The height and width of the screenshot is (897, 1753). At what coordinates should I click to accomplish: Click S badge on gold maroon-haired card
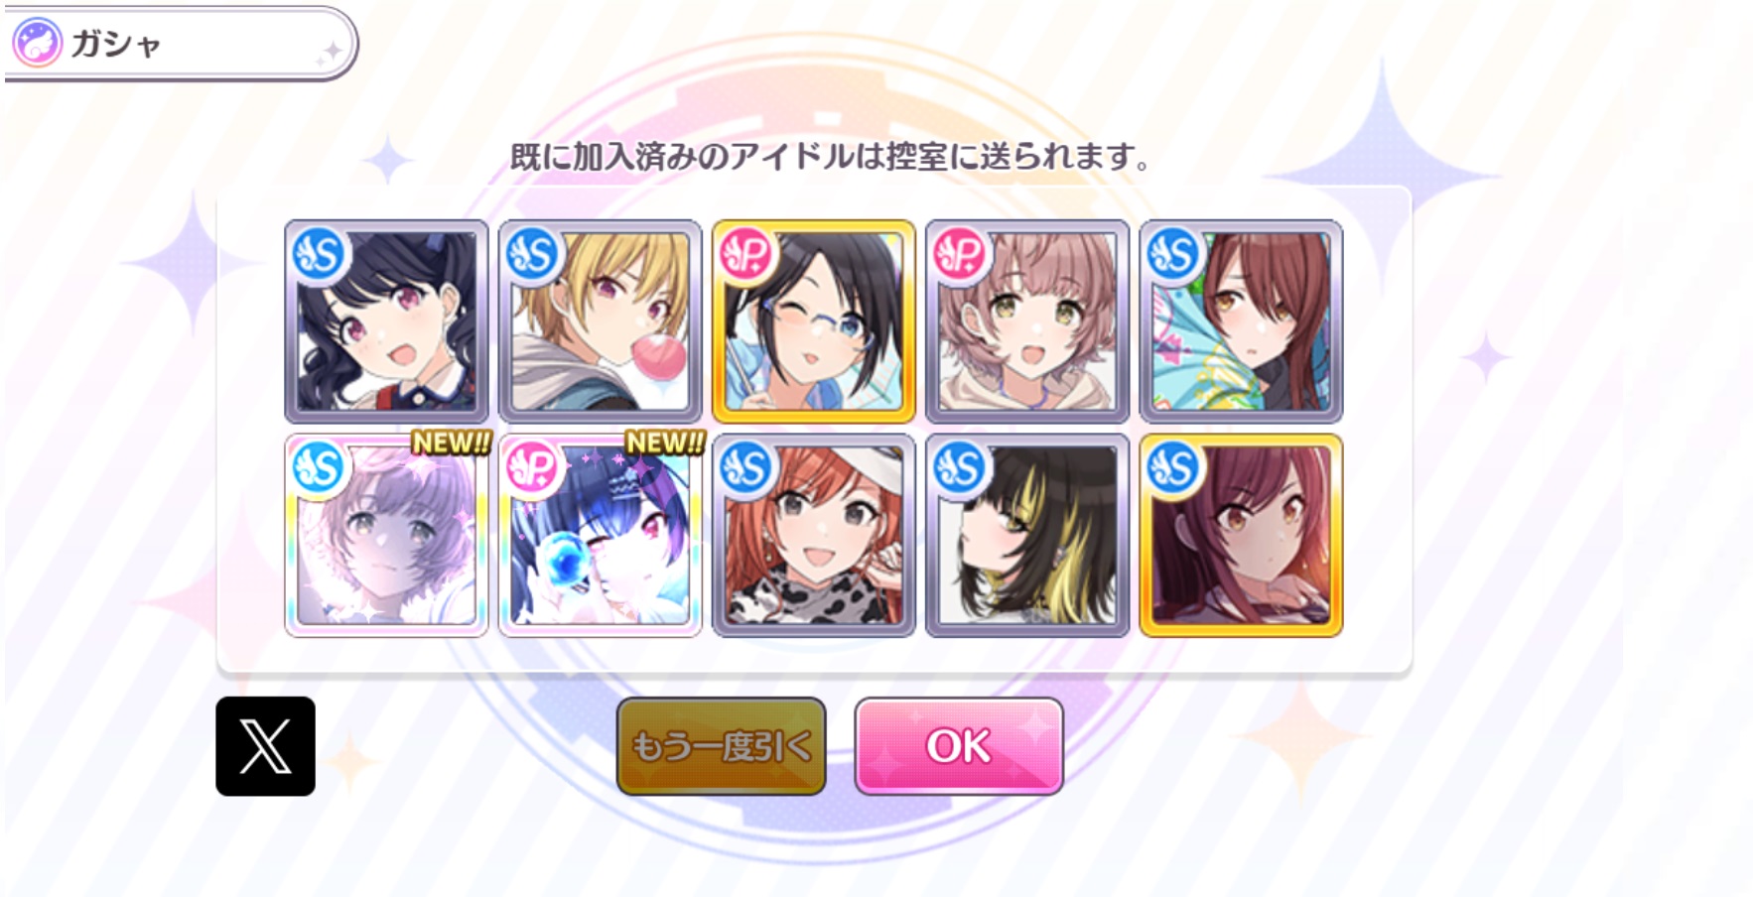point(1173,467)
